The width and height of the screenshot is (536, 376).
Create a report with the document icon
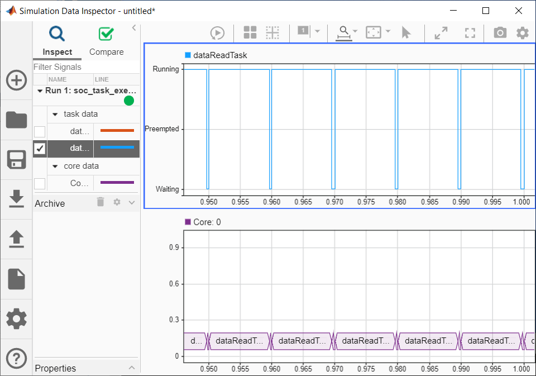[16, 279]
